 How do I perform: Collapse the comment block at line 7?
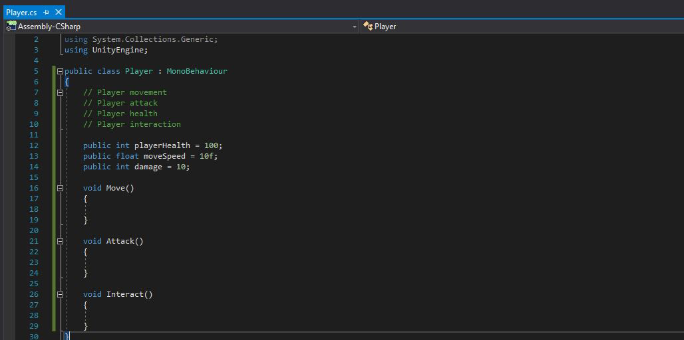(60, 92)
